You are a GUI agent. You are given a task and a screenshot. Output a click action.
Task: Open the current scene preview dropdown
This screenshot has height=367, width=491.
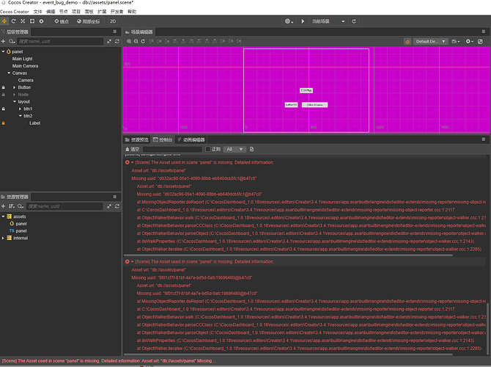[x=328, y=21]
